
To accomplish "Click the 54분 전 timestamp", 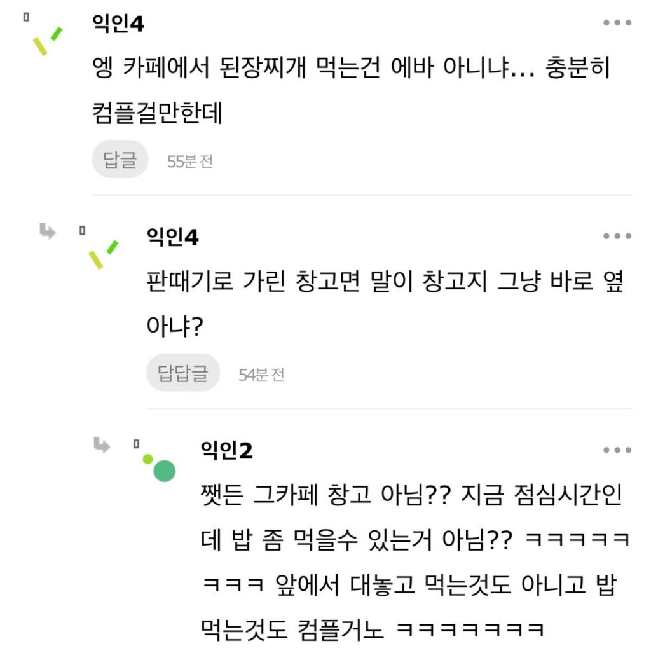I will pyautogui.click(x=261, y=375).
